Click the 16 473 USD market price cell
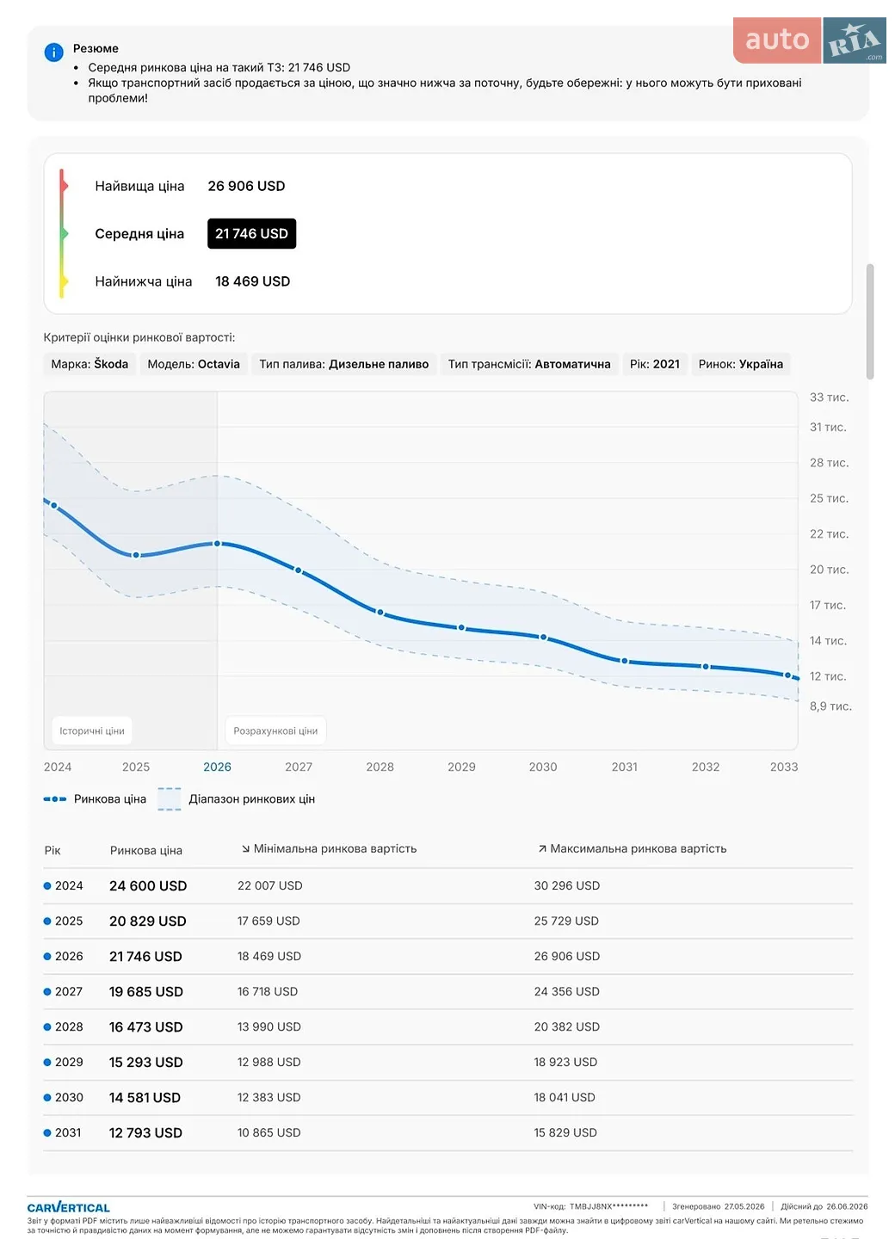 [x=146, y=1026]
